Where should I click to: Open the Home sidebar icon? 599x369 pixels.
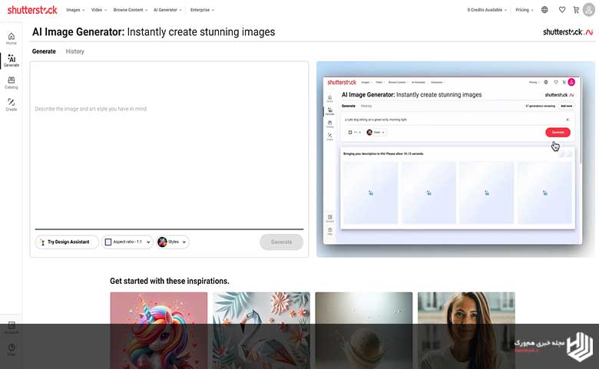[12, 38]
